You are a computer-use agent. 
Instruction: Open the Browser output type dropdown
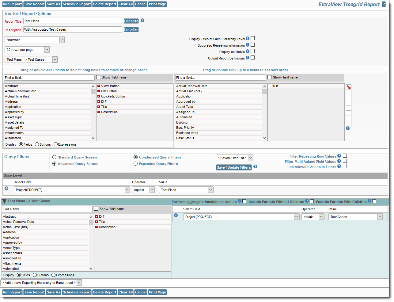[35, 40]
